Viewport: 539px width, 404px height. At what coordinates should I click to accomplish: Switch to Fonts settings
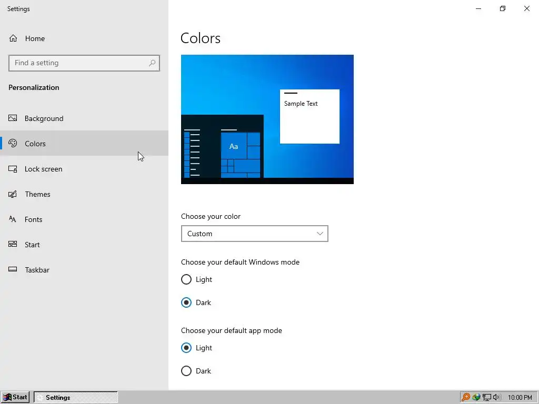tap(84, 219)
